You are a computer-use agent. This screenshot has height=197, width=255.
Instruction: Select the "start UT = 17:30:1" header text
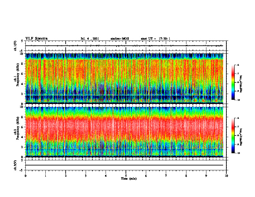[156, 39]
